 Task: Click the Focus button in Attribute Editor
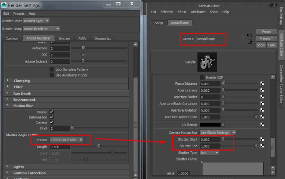(x=266, y=32)
